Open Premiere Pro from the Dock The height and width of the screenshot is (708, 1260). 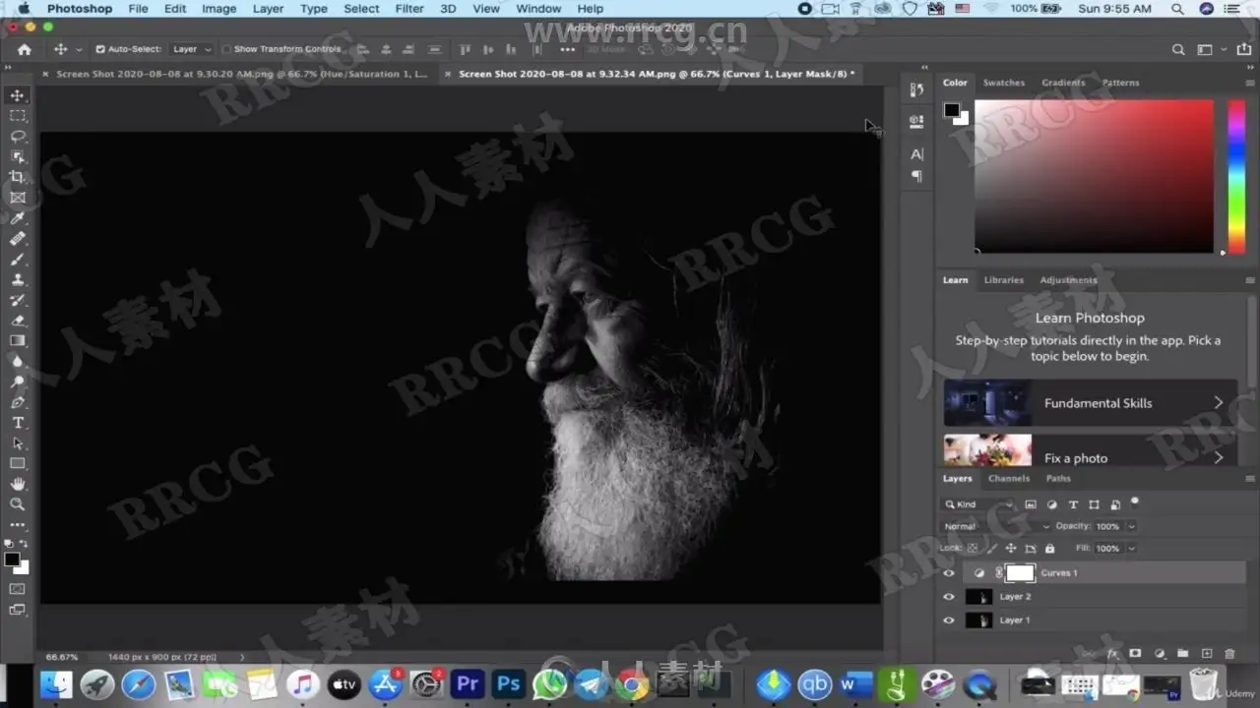(x=469, y=683)
